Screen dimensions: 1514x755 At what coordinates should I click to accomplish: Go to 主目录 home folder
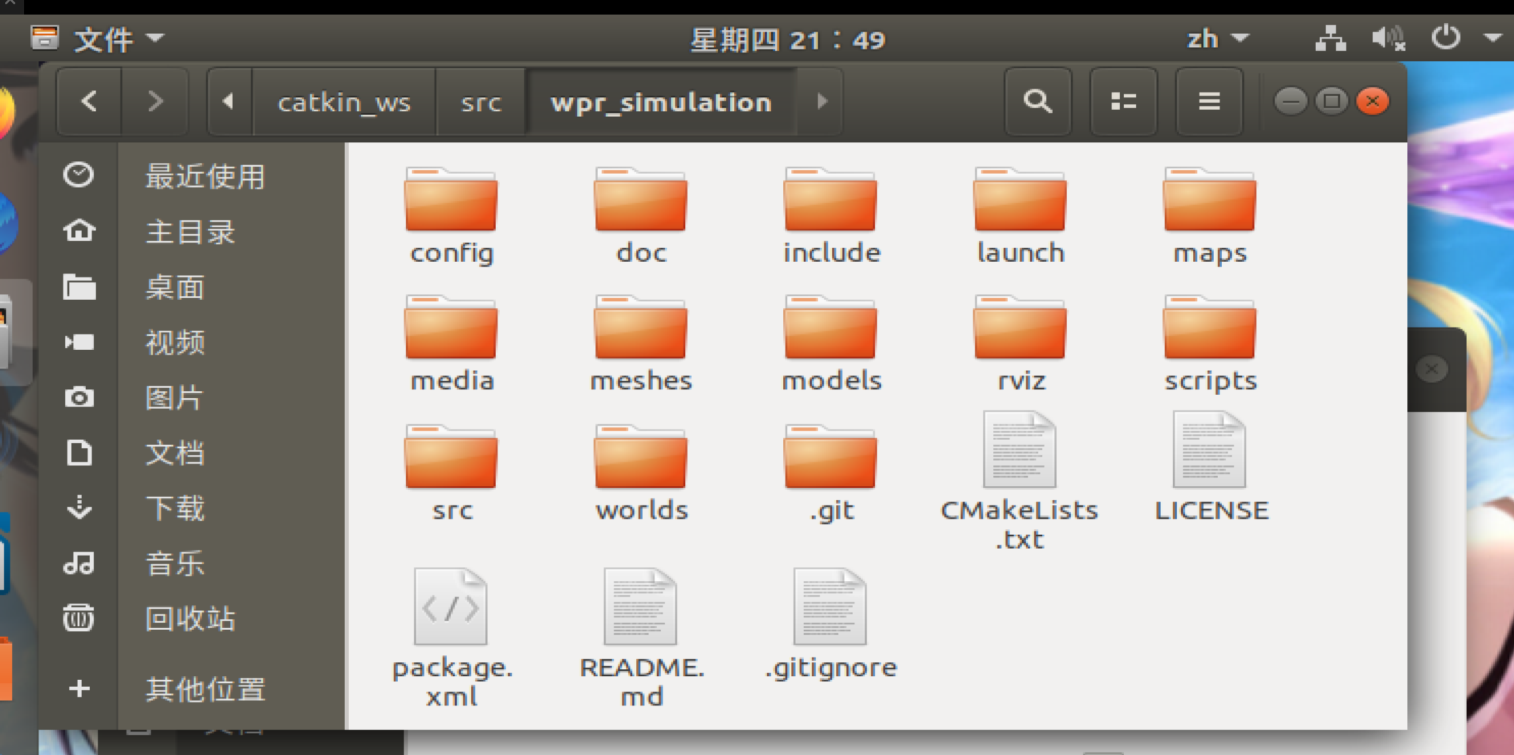click(x=190, y=231)
